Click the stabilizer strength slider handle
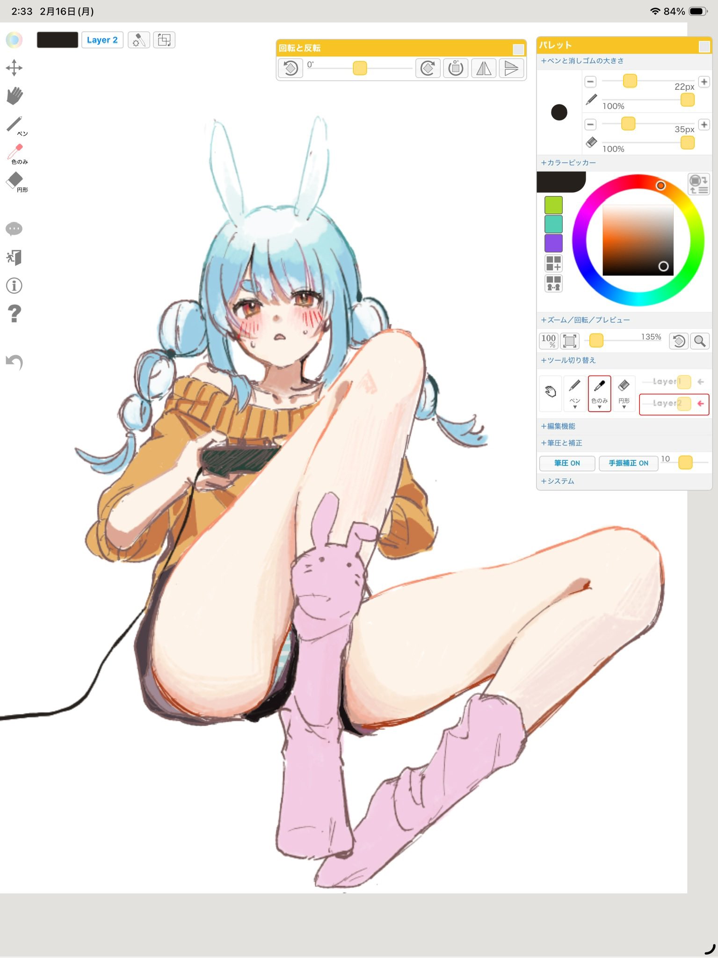 point(685,463)
